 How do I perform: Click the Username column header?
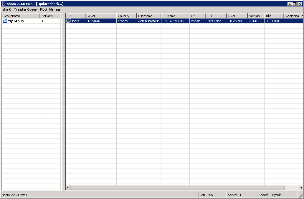(x=149, y=16)
